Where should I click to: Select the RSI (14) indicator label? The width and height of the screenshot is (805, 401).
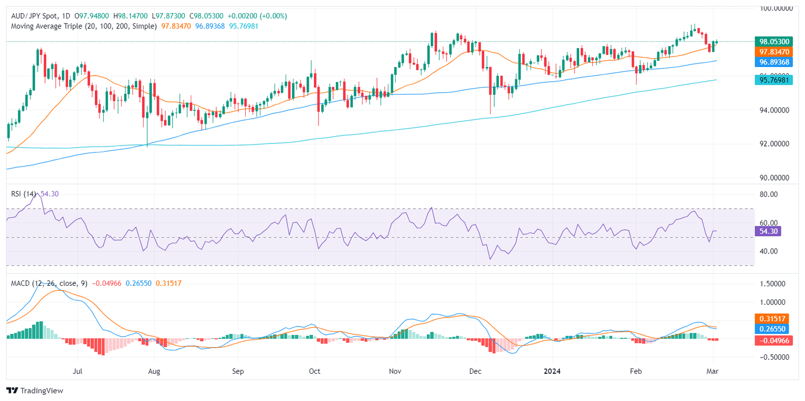pyautogui.click(x=25, y=194)
